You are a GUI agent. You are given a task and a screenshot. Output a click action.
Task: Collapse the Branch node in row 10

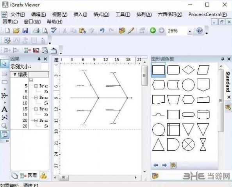[36, 98]
